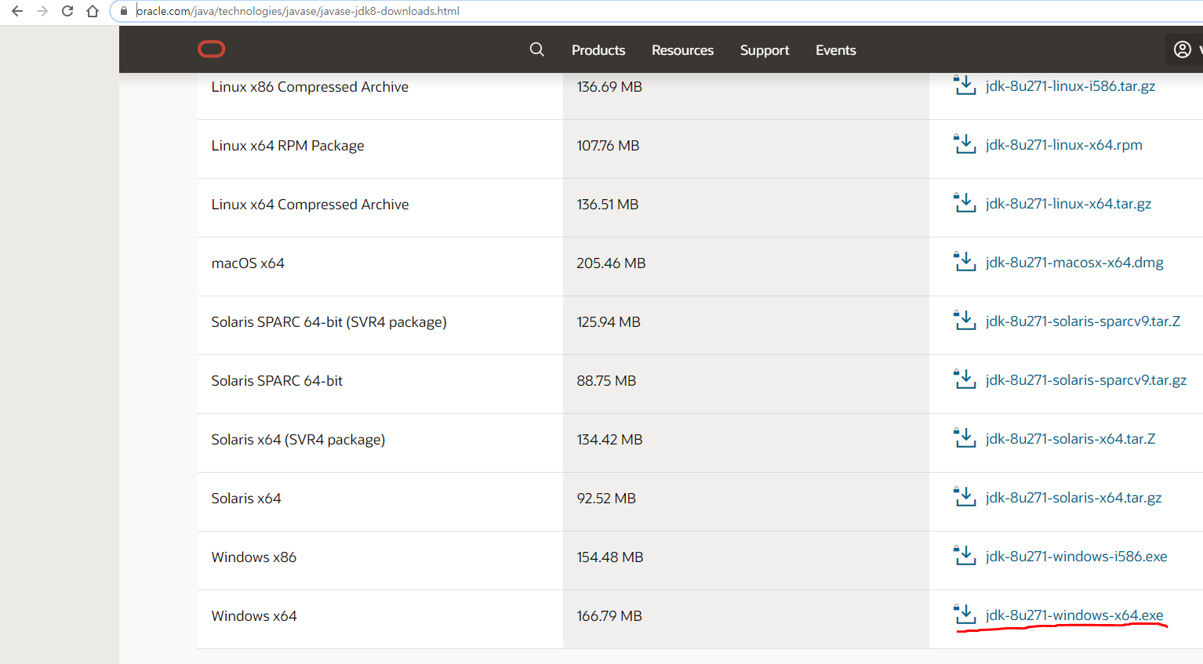Click download icon for jdk-8u271-linux-x64.tar.gz

pyautogui.click(x=965, y=202)
